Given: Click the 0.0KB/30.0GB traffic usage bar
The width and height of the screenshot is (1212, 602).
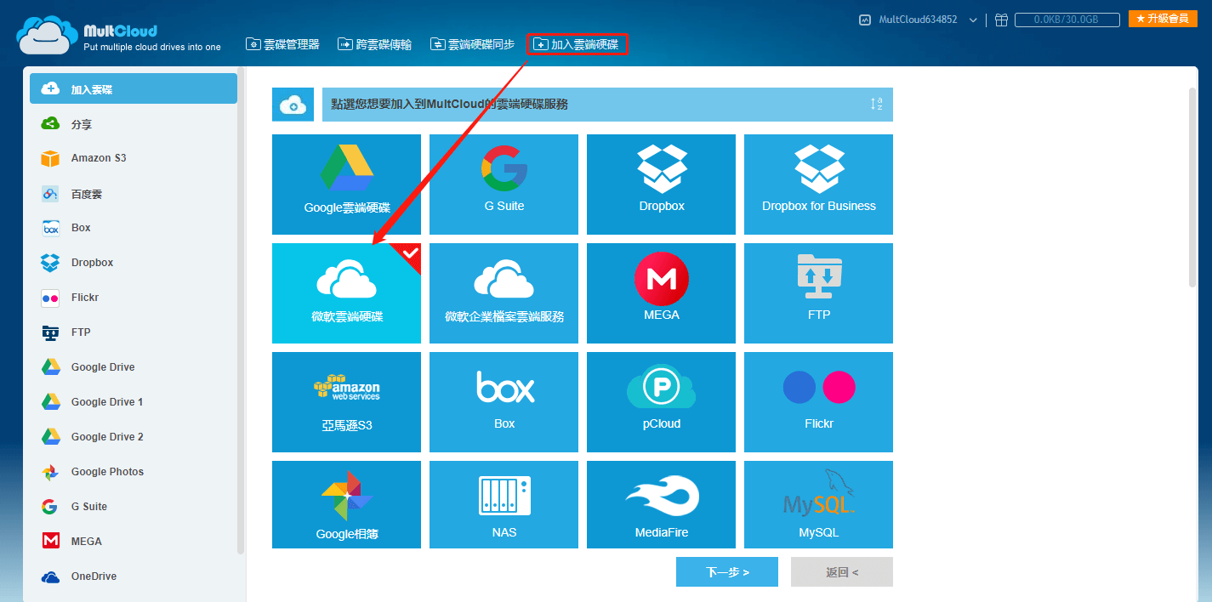Looking at the screenshot, I should pos(1067,20).
